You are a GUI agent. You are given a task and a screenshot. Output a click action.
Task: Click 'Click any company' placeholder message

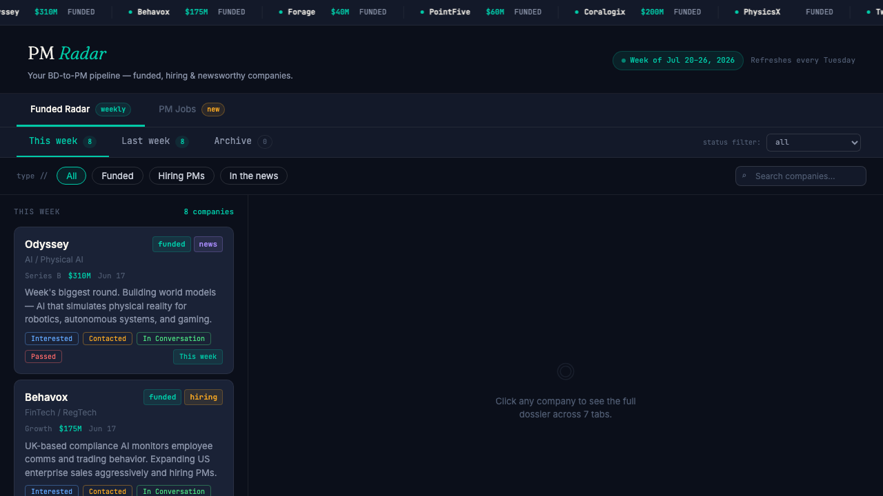point(566,408)
